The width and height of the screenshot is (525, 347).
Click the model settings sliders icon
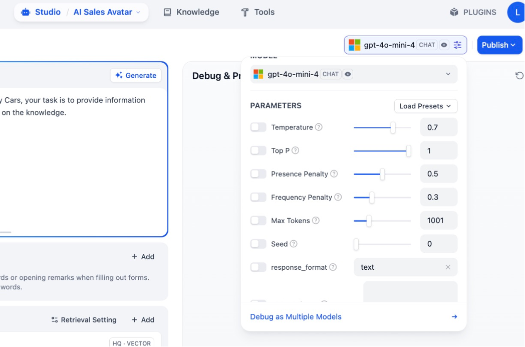(x=457, y=45)
